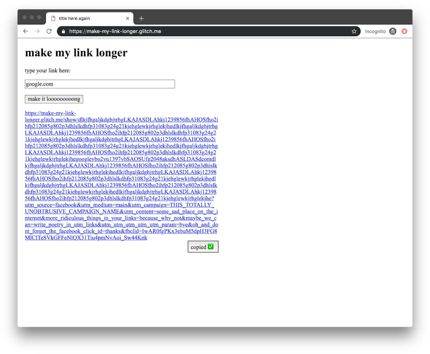Click the favicon in the browser tab

pyautogui.click(x=52, y=18)
